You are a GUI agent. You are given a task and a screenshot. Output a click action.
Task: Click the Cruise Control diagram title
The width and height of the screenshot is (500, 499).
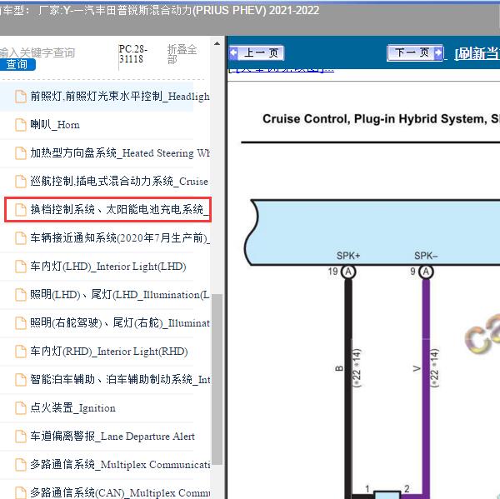[381, 119]
